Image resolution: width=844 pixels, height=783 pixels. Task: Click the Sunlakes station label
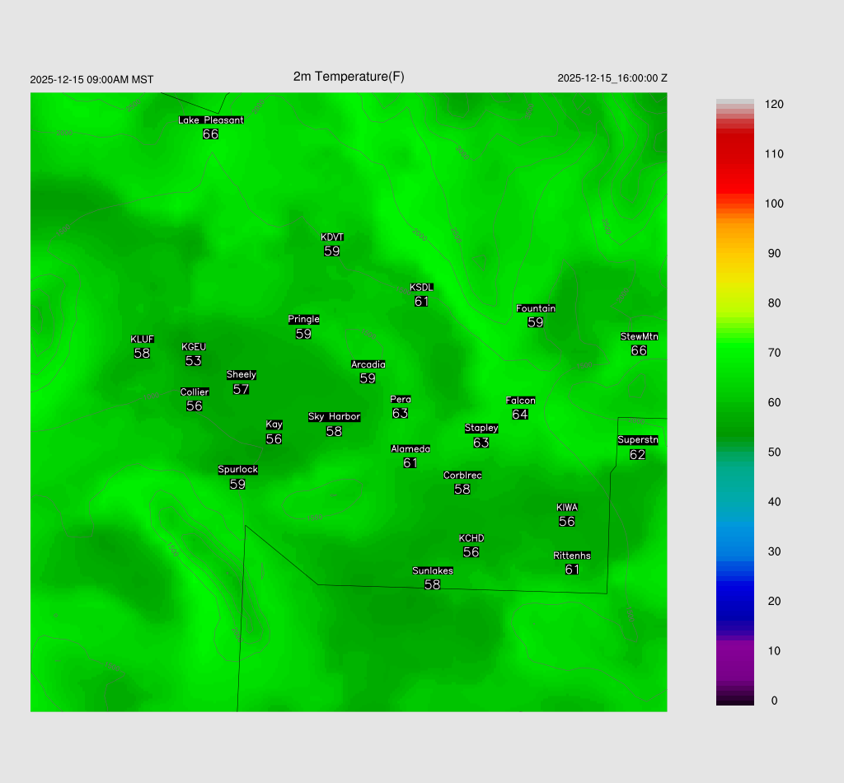[433, 570]
